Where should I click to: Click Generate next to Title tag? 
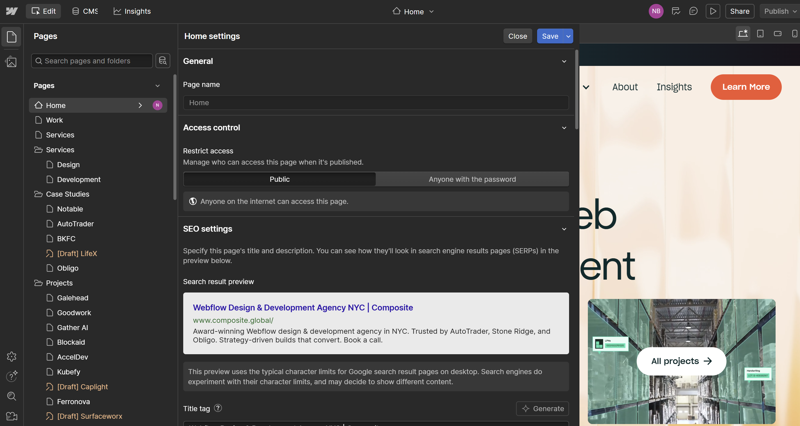click(x=542, y=408)
